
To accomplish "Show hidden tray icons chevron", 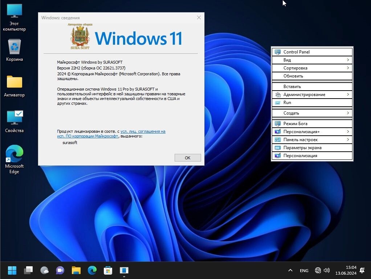I will 290,270.
